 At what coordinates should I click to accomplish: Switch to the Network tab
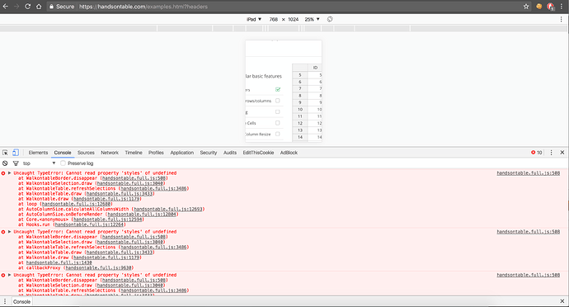(x=110, y=153)
